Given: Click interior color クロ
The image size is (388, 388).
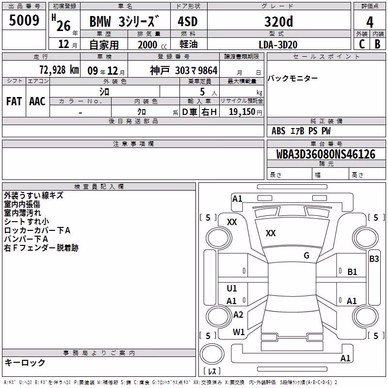Looking at the screenshot, I should [142, 112].
